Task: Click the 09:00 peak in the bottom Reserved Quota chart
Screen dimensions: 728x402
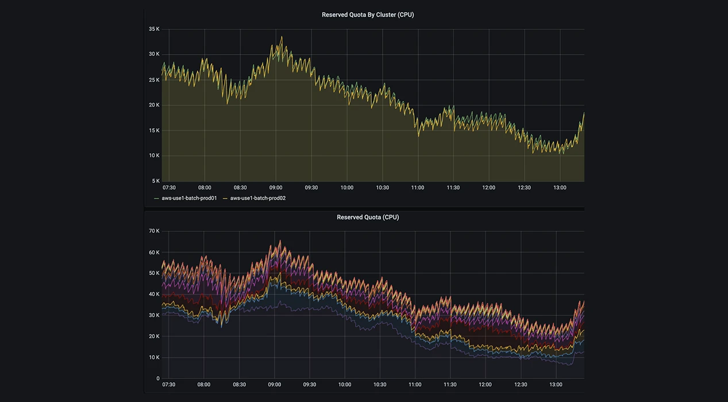Action: tap(280, 242)
